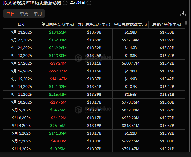Click the trading volume value $622.15M
191x157 pixels.
coord(130,141)
